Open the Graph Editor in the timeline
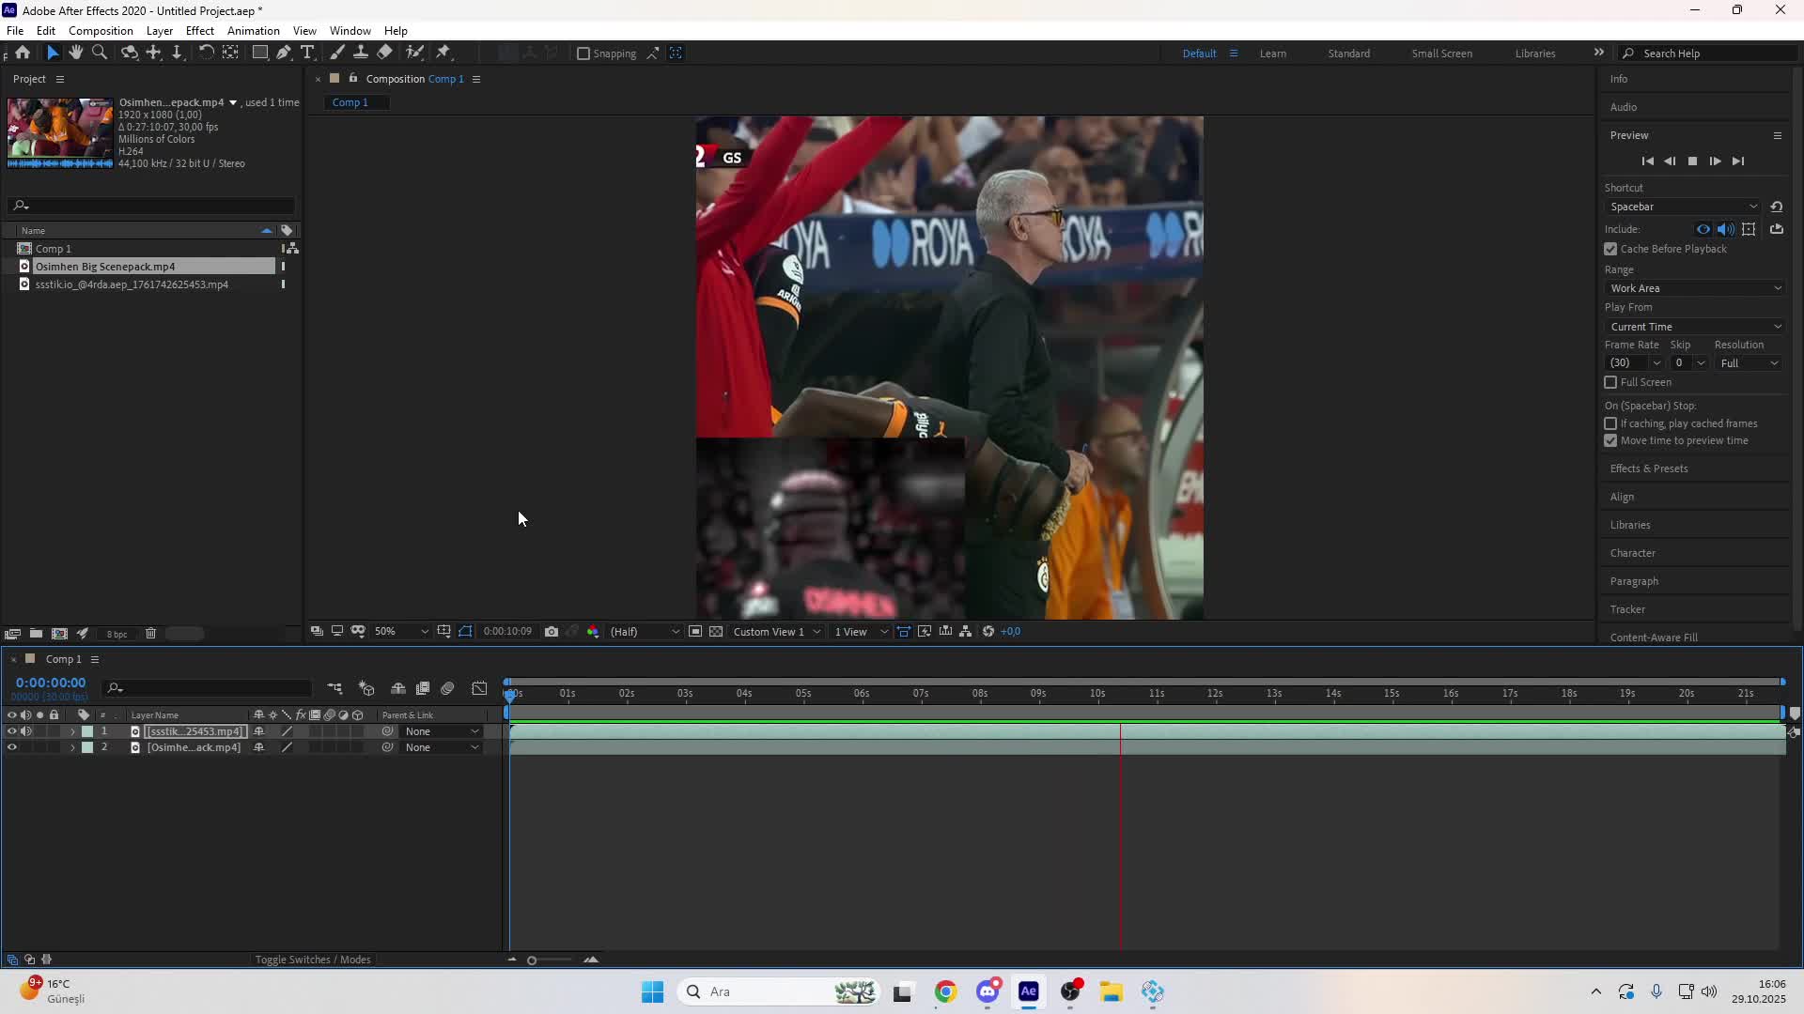1804x1014 pixels. [x=479, y=688]
